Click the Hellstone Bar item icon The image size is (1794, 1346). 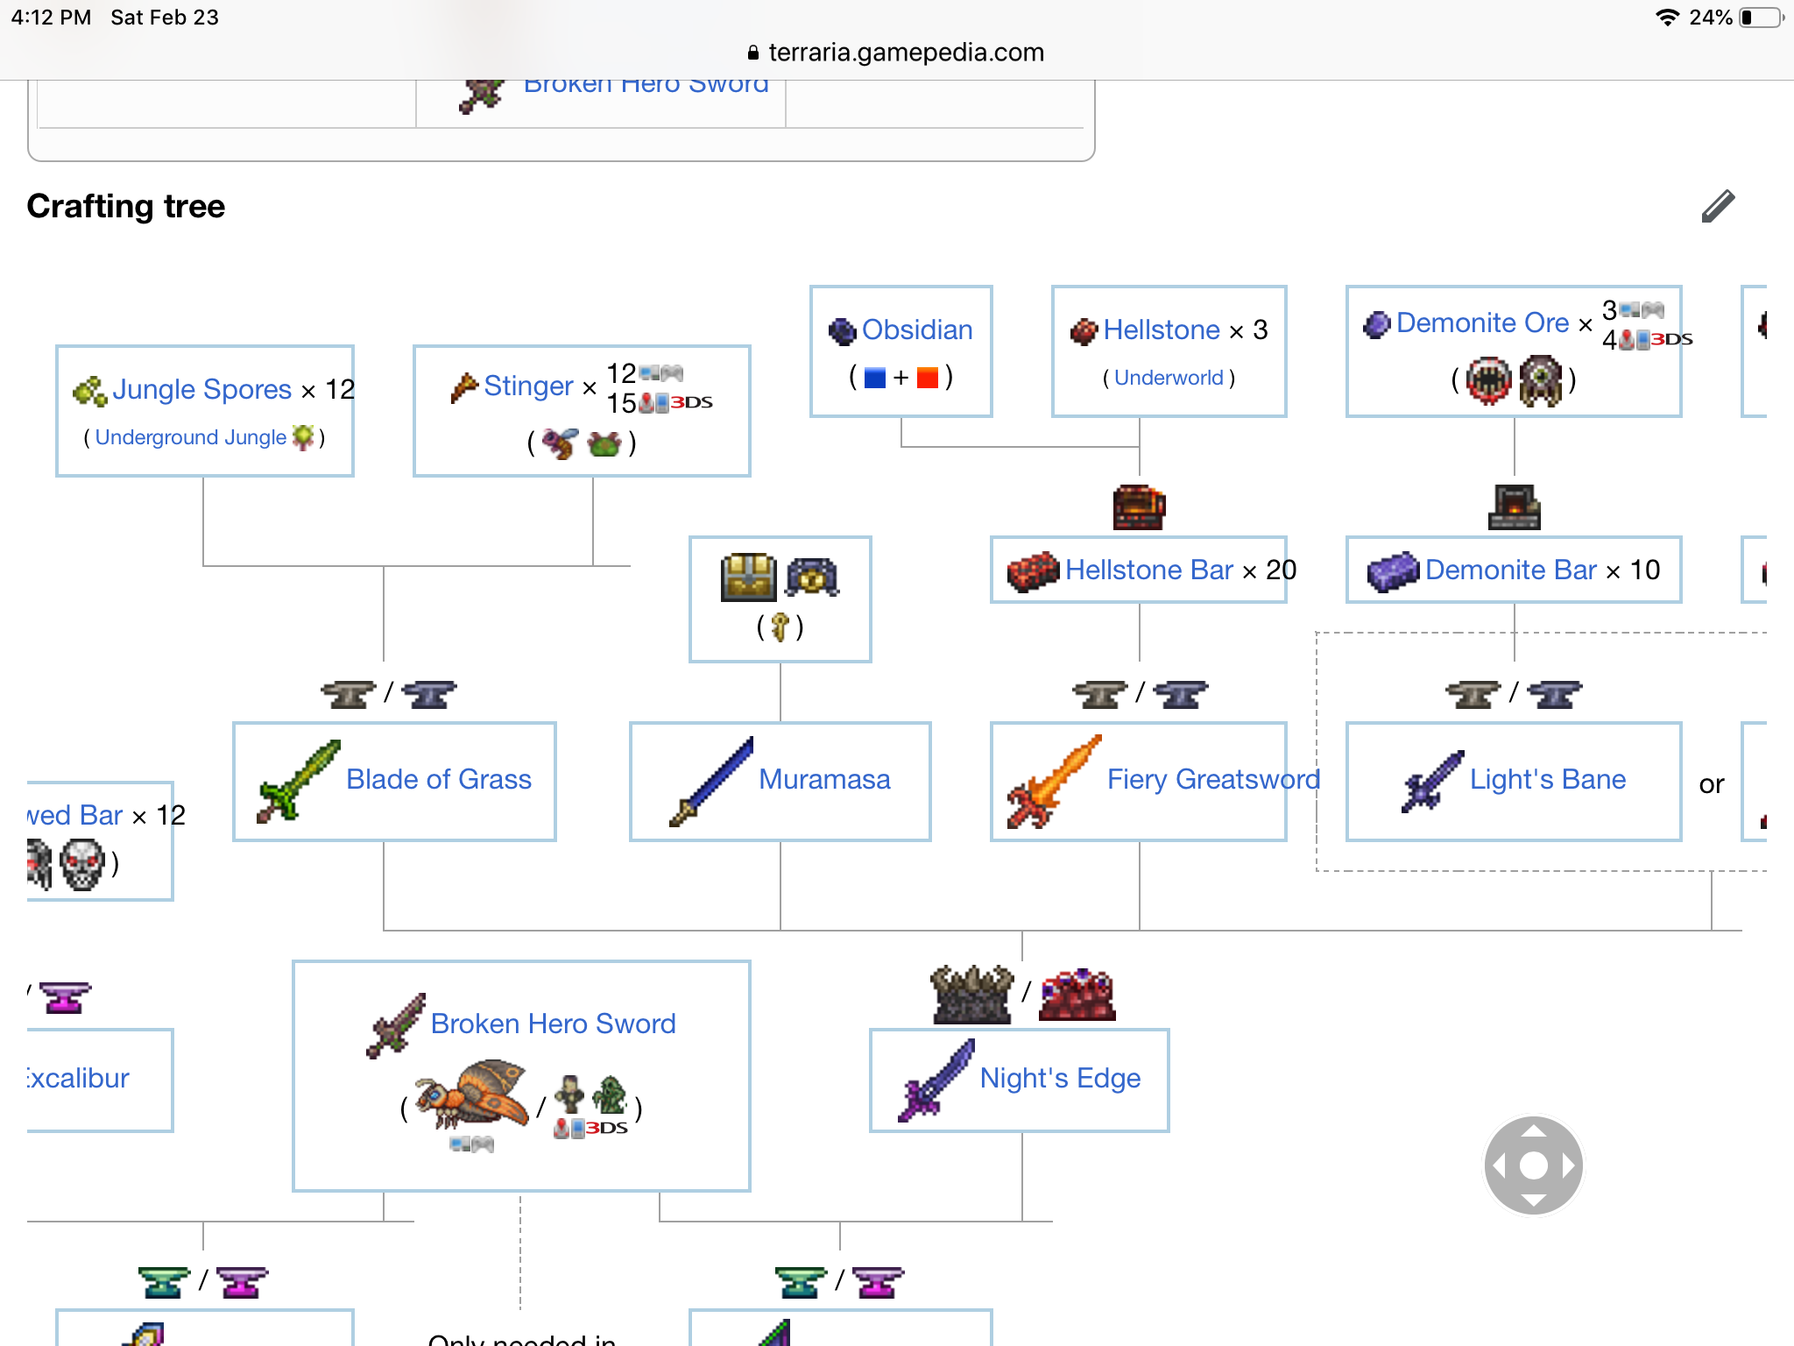[1033, 572]
